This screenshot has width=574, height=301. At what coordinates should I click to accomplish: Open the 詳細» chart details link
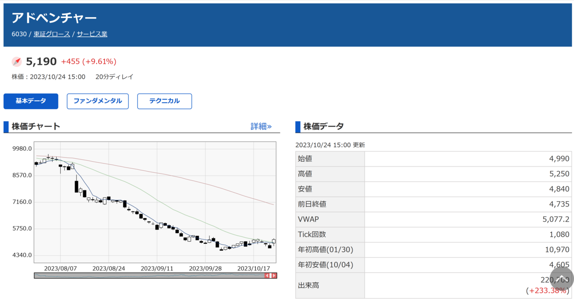point(261,126)
